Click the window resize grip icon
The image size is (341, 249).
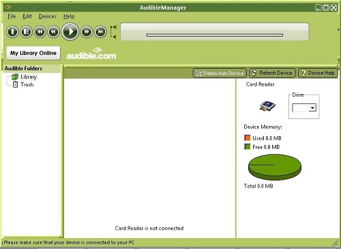[335, 243]
